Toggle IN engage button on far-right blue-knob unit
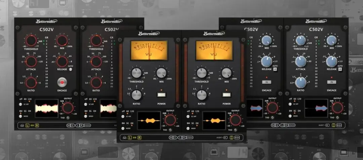Image resolution: width=363 pixels, height=160 pixels. tap(331, 82)
